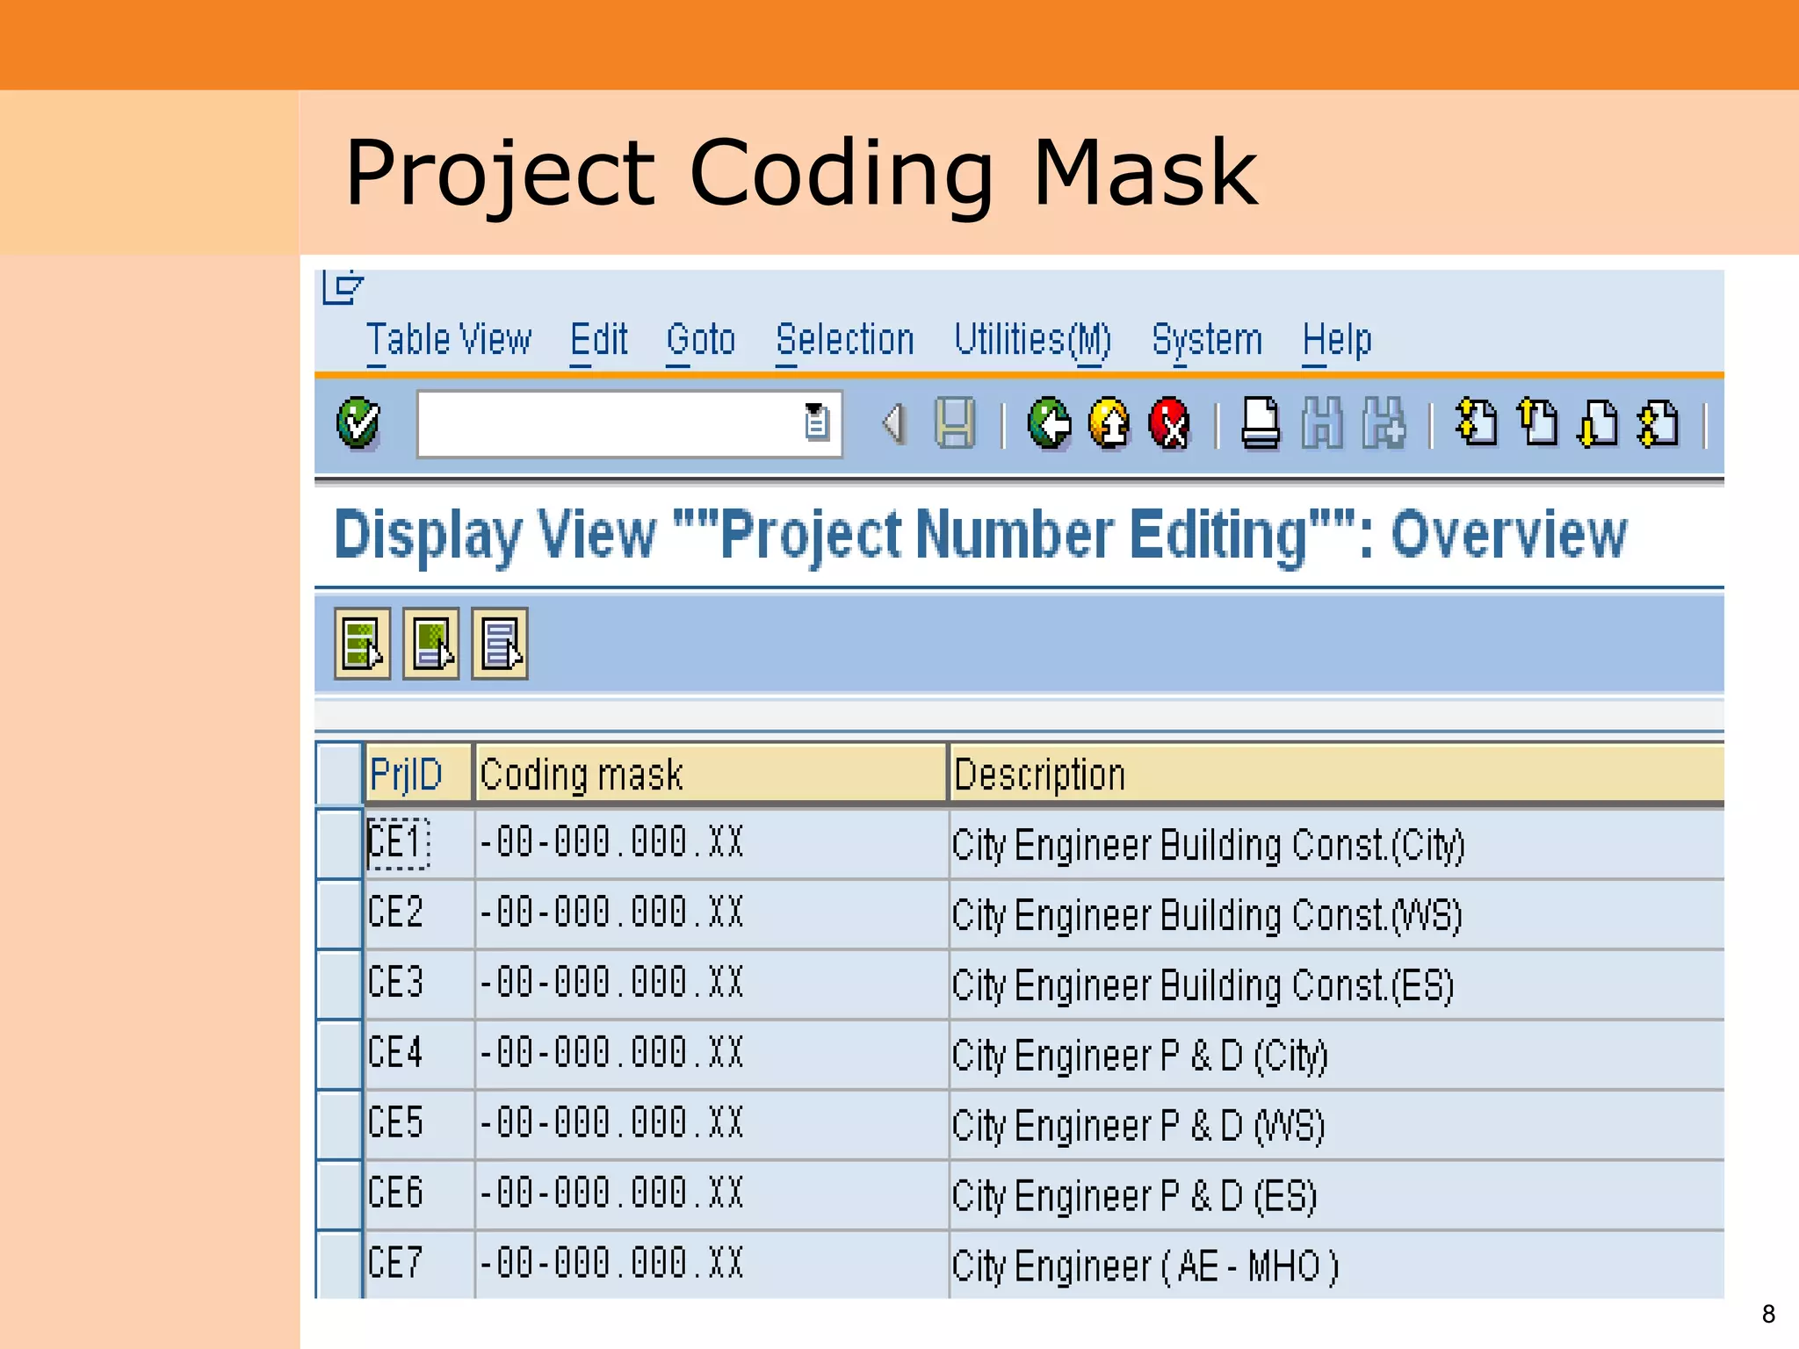Screen dimensions: 1799x1349
Task: Open the System menu
Action: [1207, 340]
